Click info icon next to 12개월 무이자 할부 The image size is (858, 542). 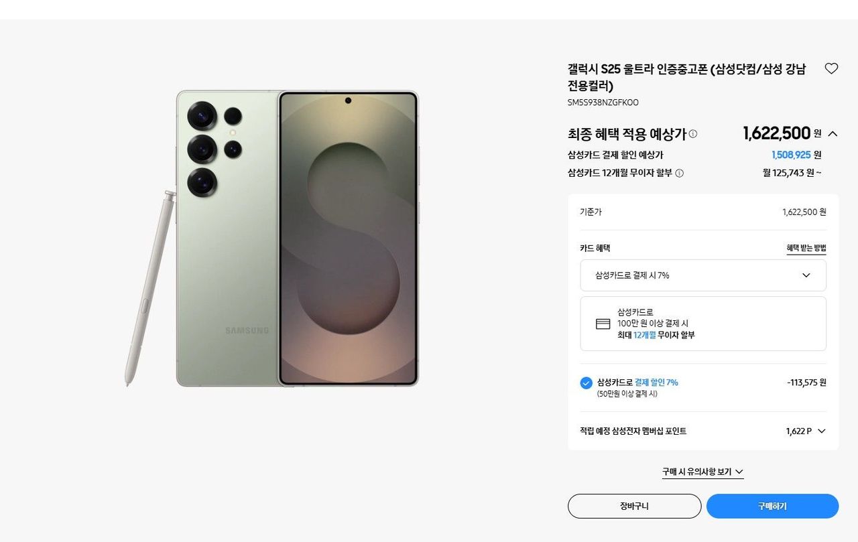pos(679,173)
